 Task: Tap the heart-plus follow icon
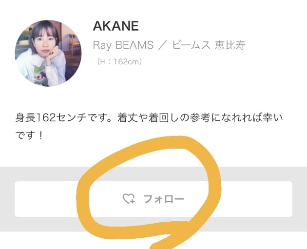(x=129, y=199)
